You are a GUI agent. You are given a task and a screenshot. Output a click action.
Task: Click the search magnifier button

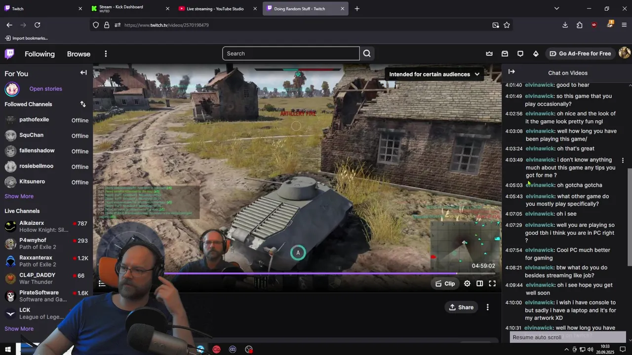tap(367, 54)
